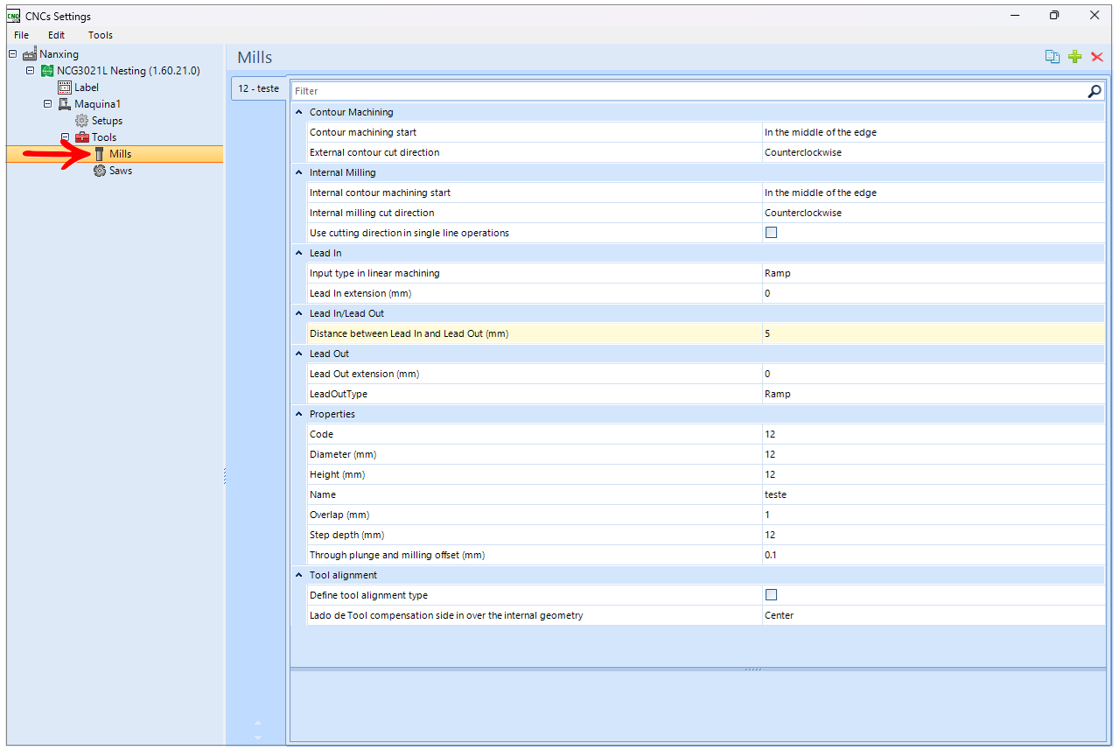Click the Setups gear icon
This screenshot has height=750, width=1119.
[x=82, y=121]
